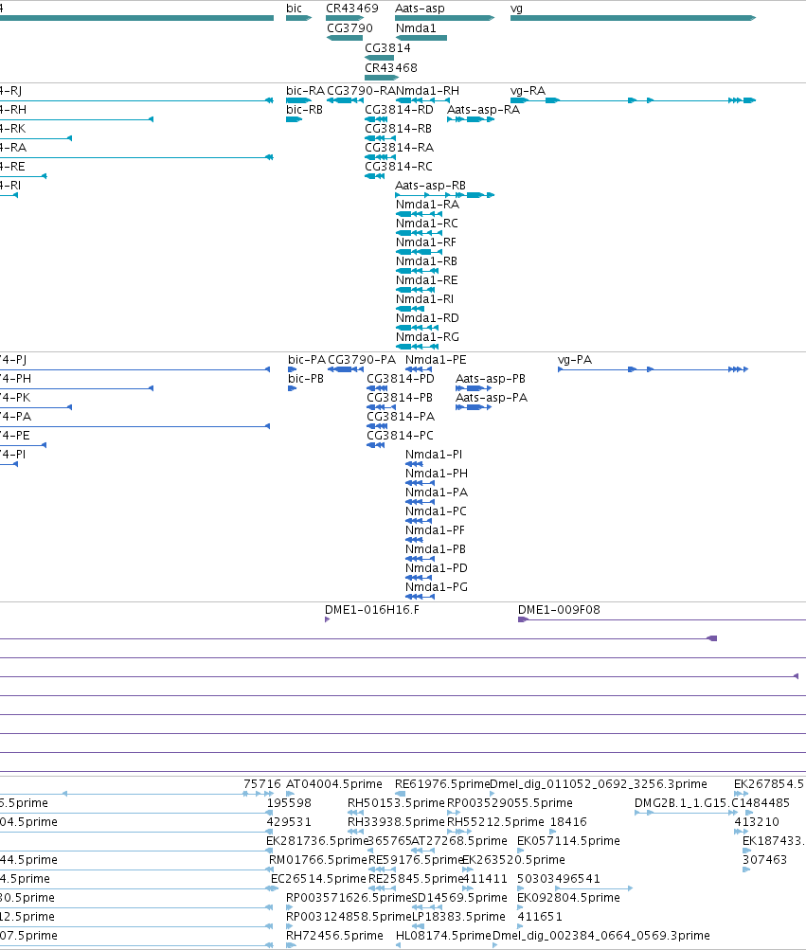Select the EC26514.5prime EST
The width and height of the screenshot is (806, 950).
point(273,888)
